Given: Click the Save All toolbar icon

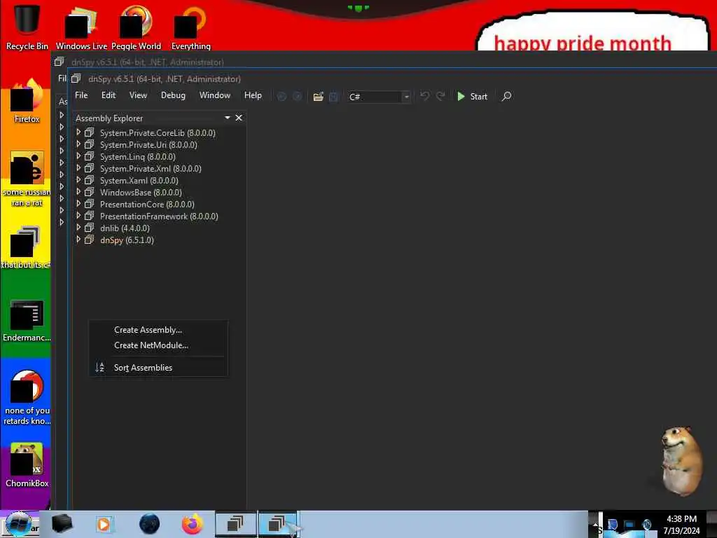Looking at the screenshot, I should (333, 97).
